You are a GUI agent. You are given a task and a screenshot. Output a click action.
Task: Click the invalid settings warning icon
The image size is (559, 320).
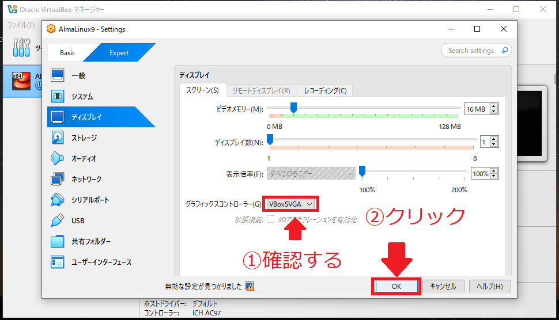coord(250,286)
